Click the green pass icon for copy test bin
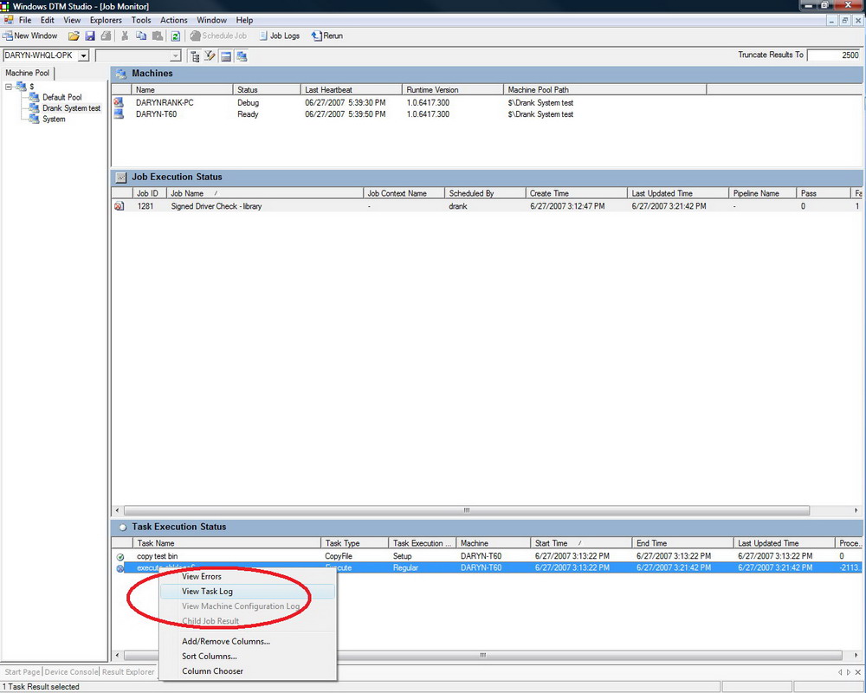866x693 pixels. pos(120,556)
